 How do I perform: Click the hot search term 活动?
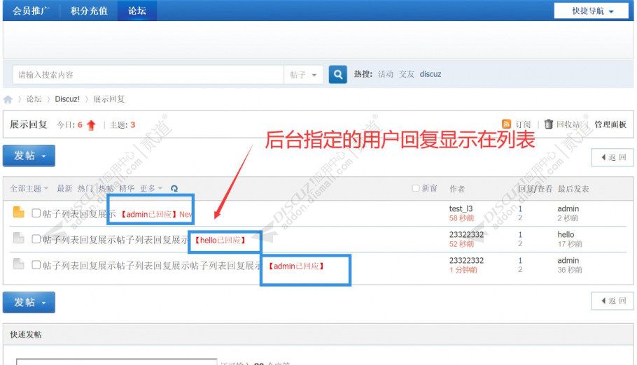[x=386, y=74]
